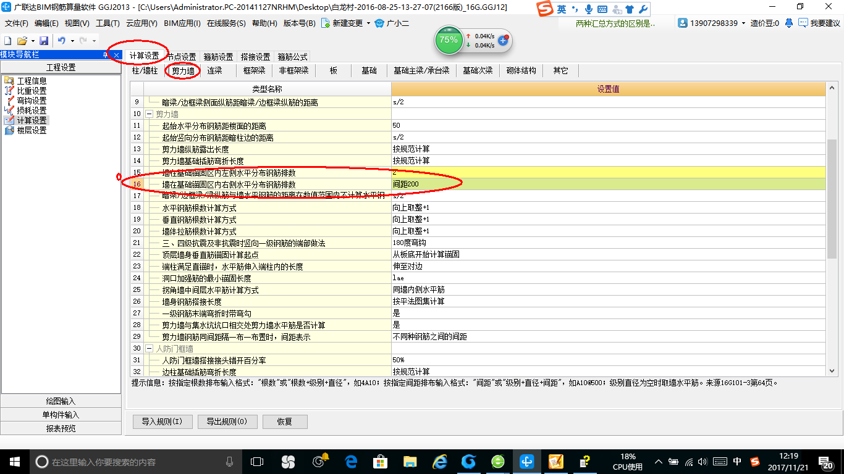Open the Redo history dropdown arrow

click(x=93, y=40)
